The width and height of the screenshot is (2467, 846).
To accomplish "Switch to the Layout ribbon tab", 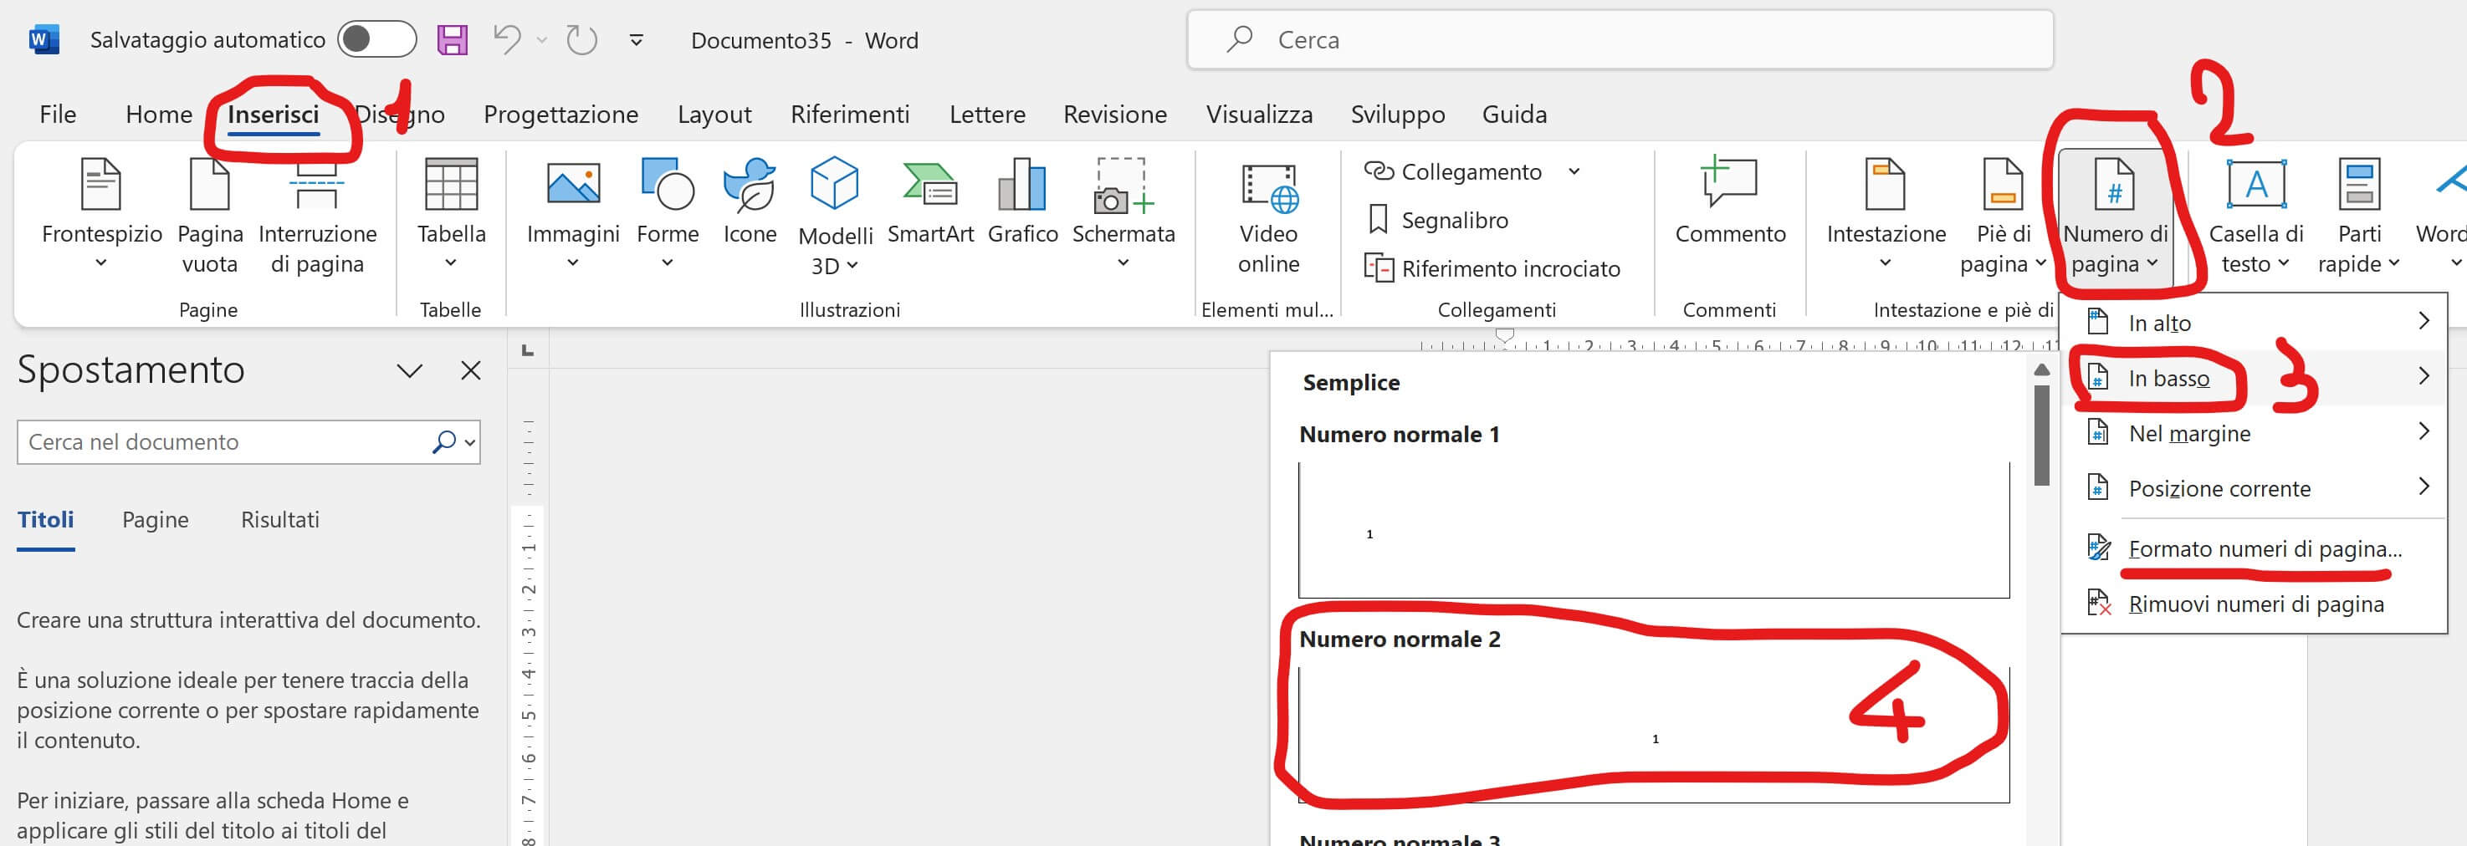I will [x=714, y=115].
